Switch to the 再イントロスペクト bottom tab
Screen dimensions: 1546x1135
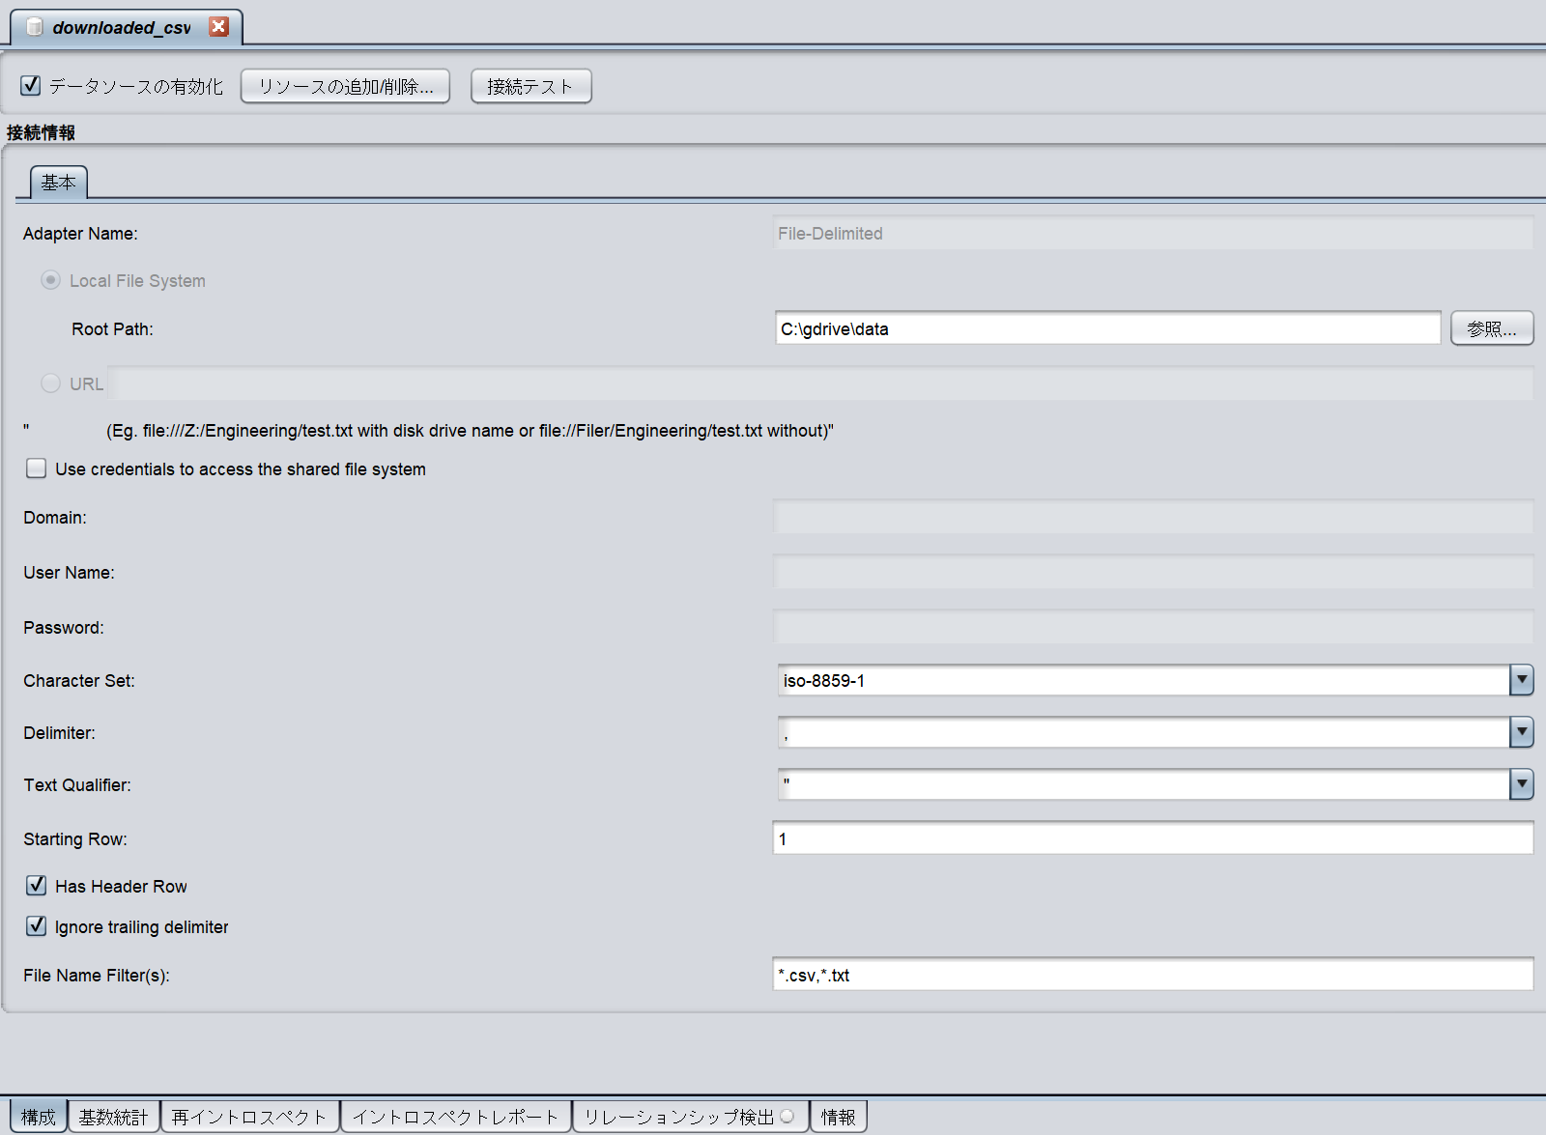tap(250, 1117)
